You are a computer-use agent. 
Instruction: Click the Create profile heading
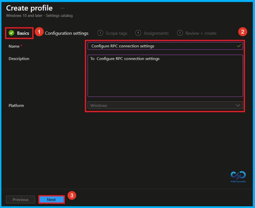29,8
